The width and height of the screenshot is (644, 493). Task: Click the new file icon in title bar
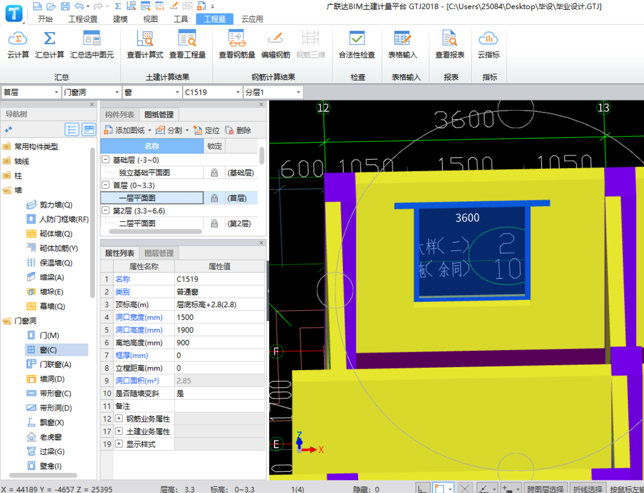[37, 6]
